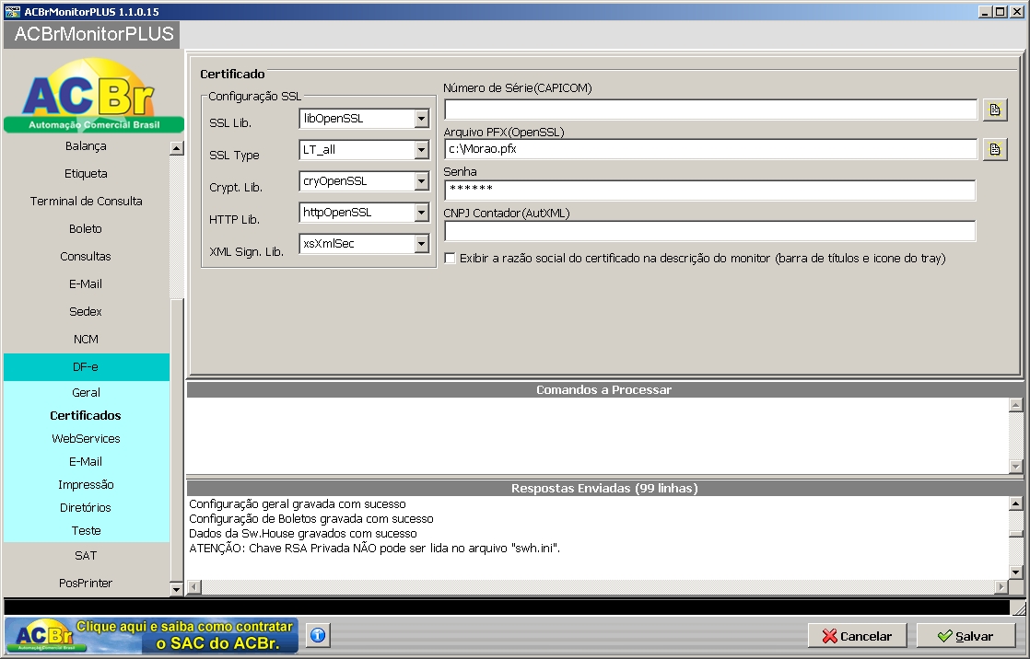Open the Consultas section
This screenshot has height=659, width=1030.
coord(86,256)
